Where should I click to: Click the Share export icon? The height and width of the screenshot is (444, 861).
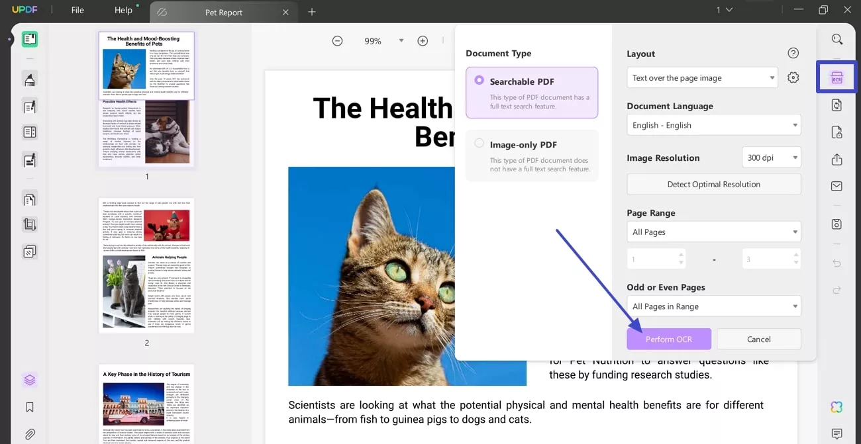coord(836,159)
